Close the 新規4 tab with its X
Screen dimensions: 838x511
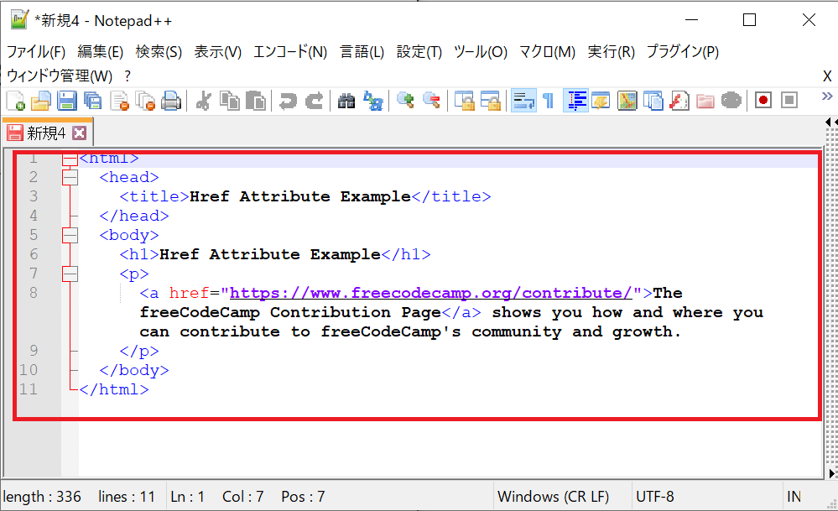point(79,132)
